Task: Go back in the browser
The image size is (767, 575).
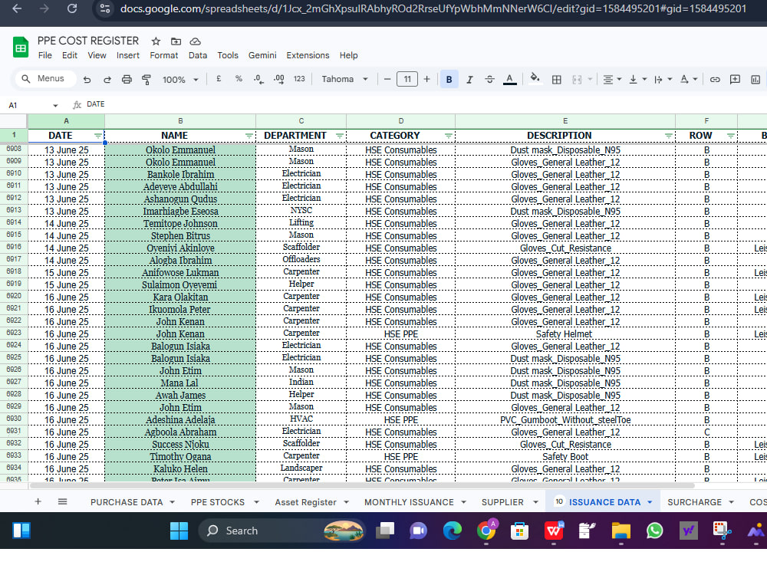Action: [17, 8]
